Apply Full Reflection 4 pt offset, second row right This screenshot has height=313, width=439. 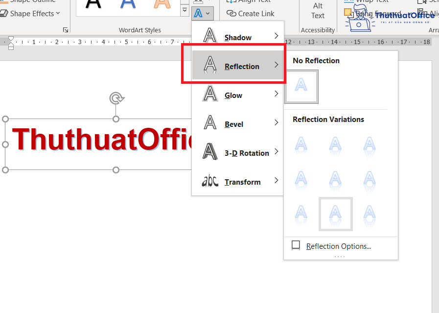[370, 180]
